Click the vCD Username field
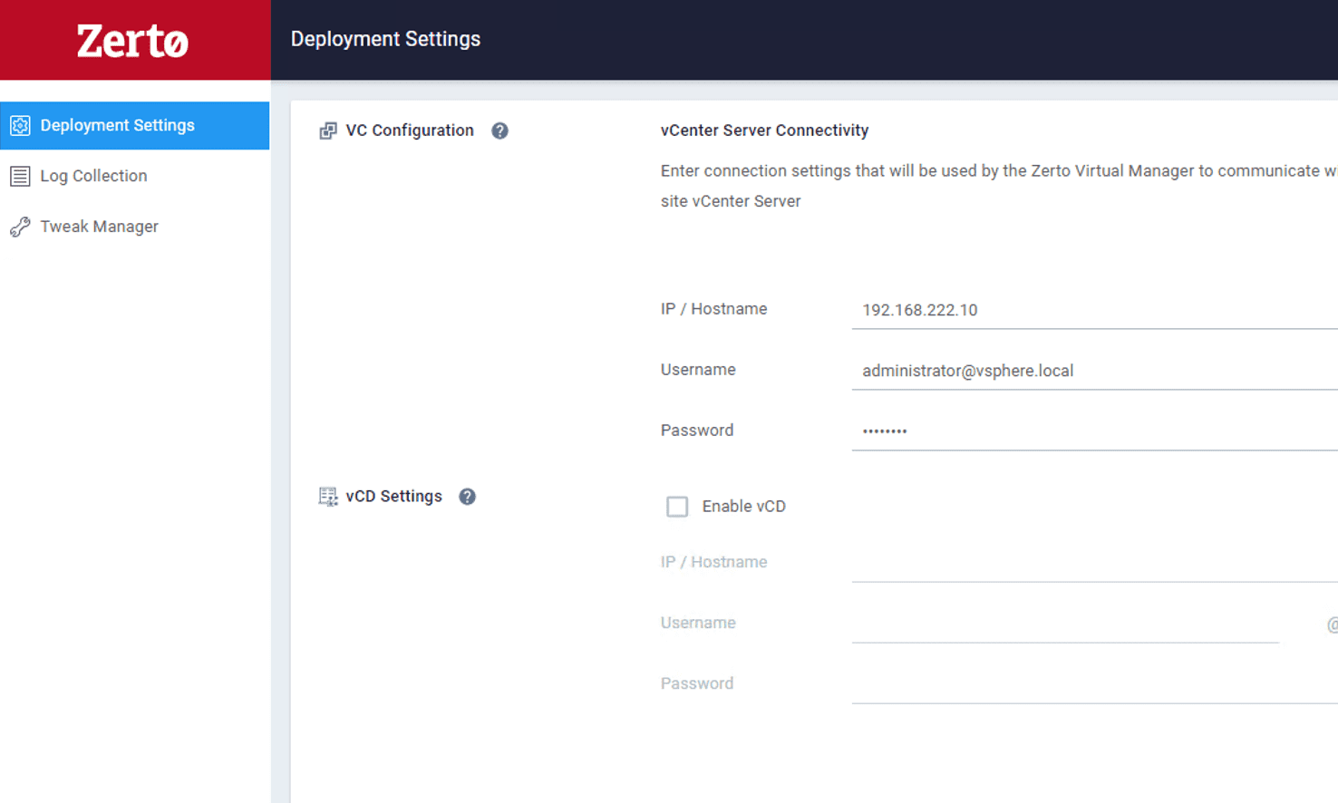1338x803 pixels. point(1065,624)
